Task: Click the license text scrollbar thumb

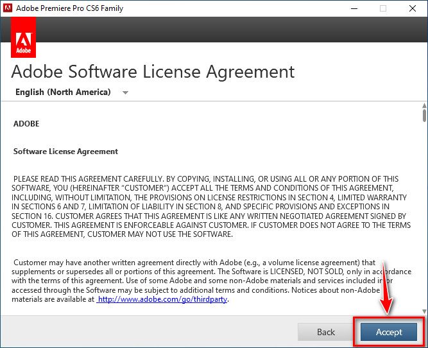Action: click(424, 116)
